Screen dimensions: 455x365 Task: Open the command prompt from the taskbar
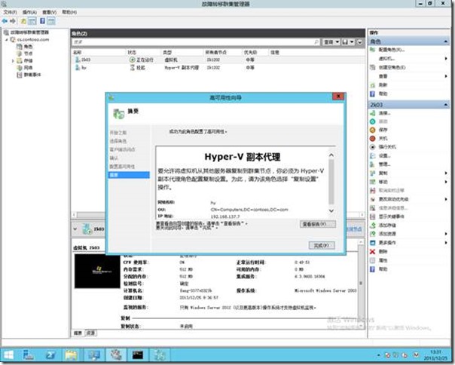(x=137, y=355)
